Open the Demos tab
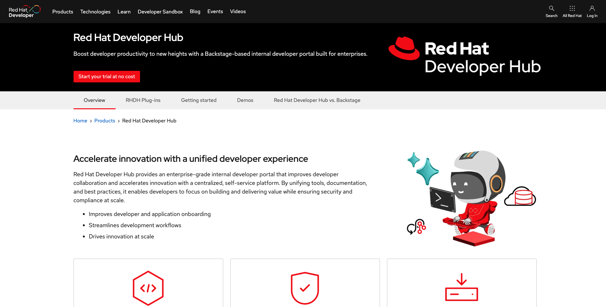The width and height of the screenshot is (606, 307). (245, 100)
